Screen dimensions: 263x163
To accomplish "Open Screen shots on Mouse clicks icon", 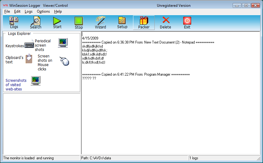I will click(64, 61).
